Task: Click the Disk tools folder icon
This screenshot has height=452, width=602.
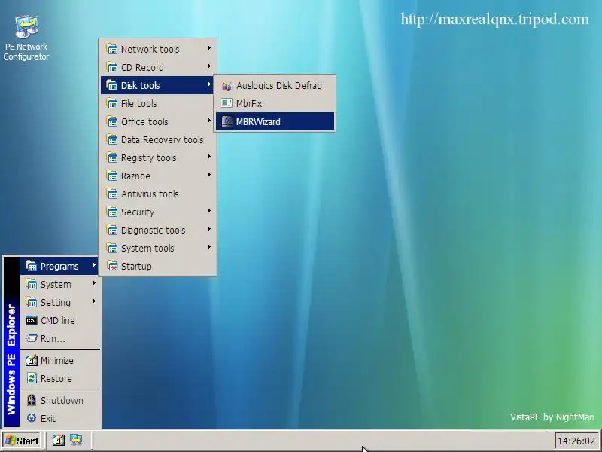Action: 111,85
